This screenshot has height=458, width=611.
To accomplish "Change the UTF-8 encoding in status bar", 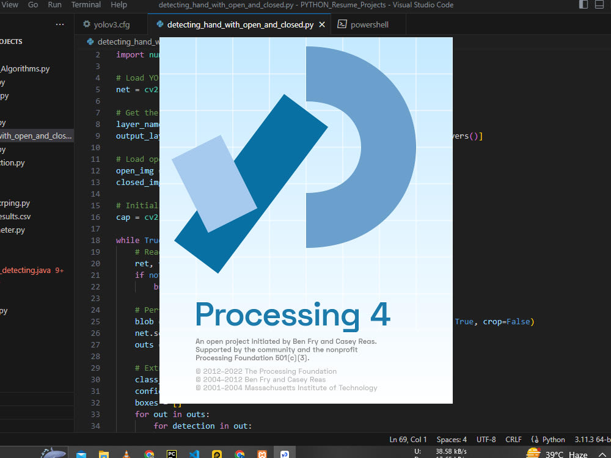I will [x=486, y=439].
